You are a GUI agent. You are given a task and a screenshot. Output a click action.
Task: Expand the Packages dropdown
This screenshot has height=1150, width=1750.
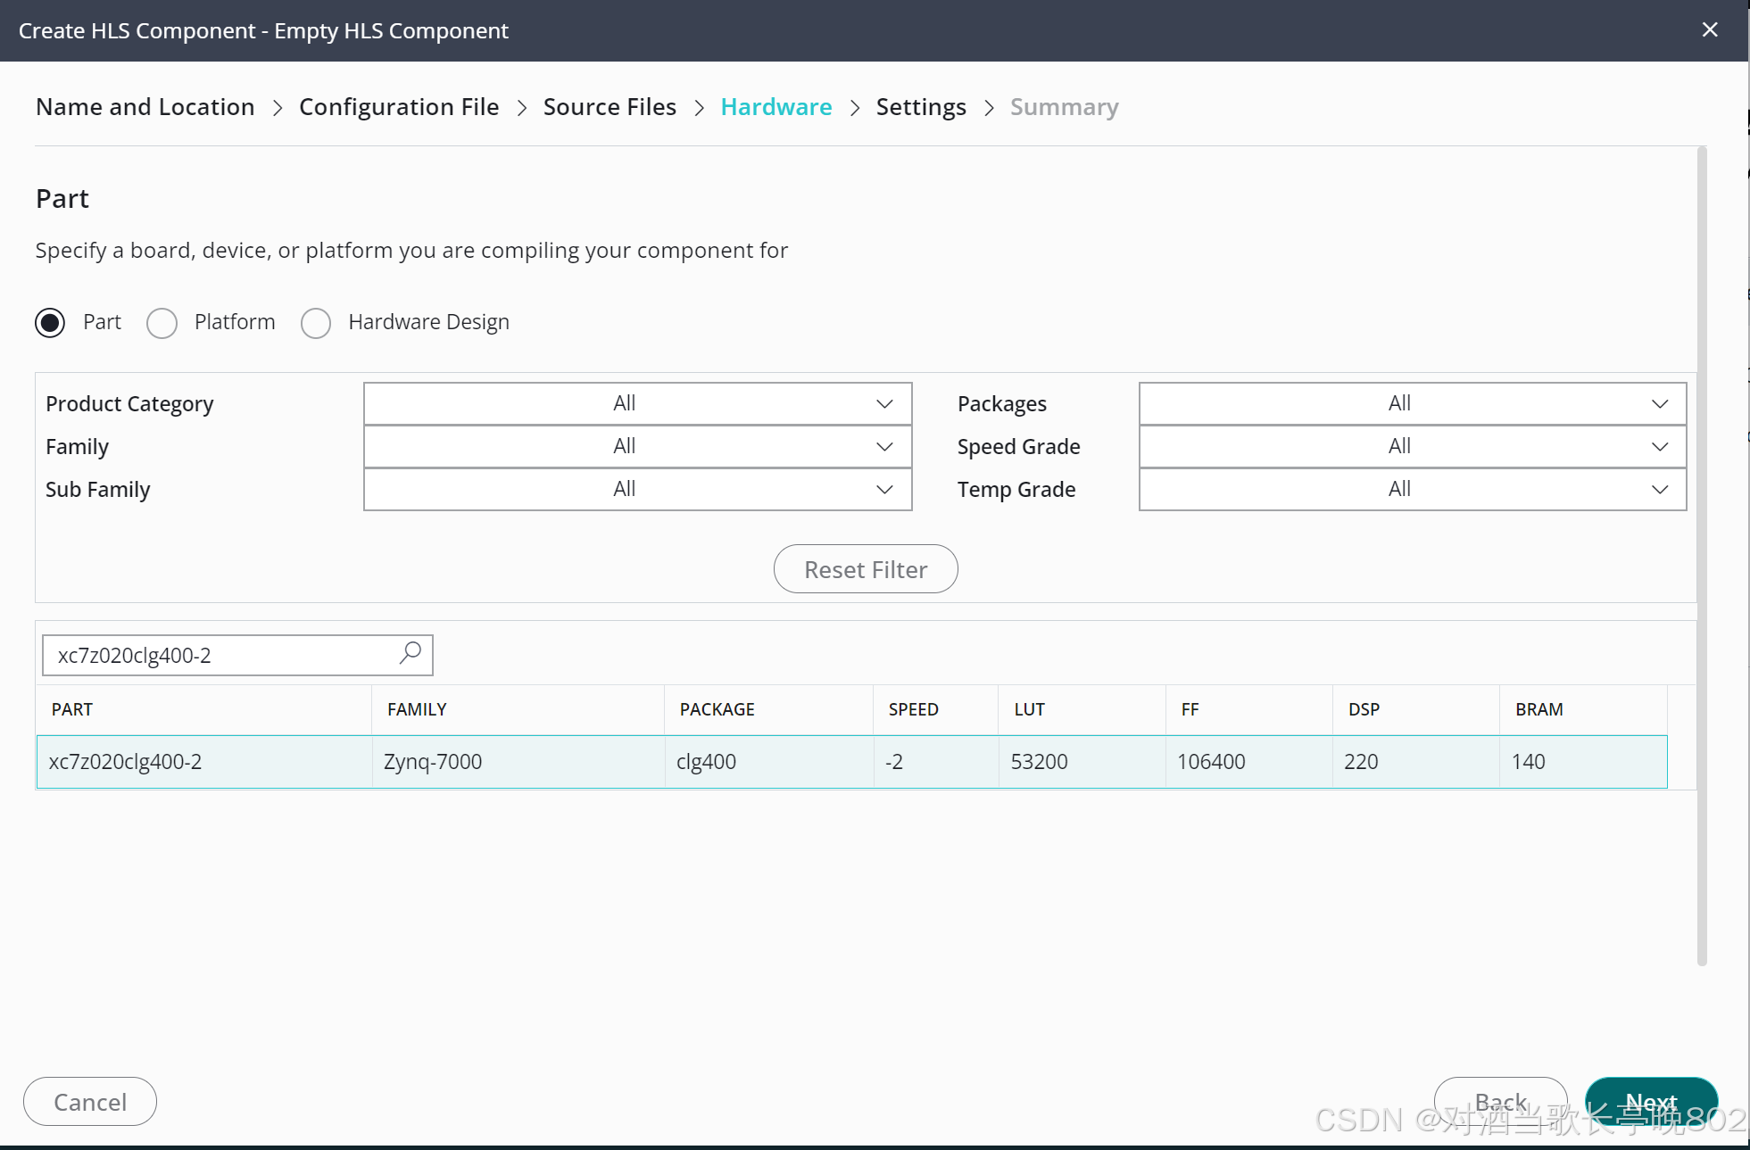(1412, 403)
